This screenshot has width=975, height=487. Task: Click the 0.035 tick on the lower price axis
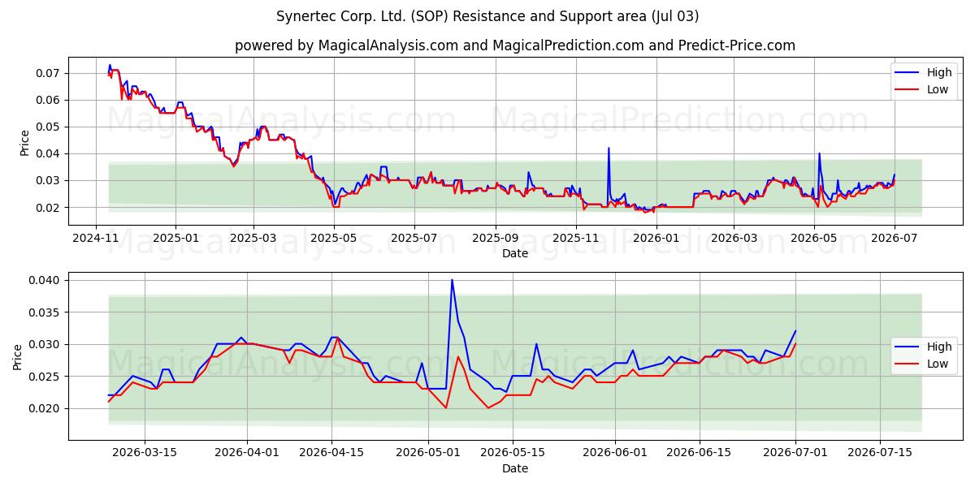(45, 312)
